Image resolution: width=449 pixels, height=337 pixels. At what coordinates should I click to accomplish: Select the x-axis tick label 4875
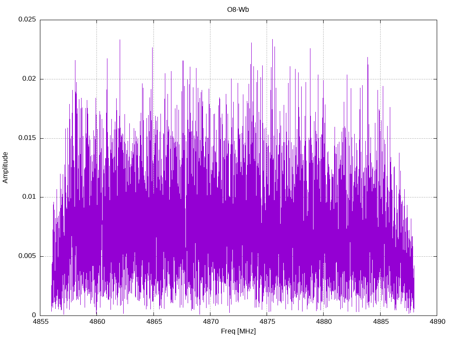(x=267, y=322)
